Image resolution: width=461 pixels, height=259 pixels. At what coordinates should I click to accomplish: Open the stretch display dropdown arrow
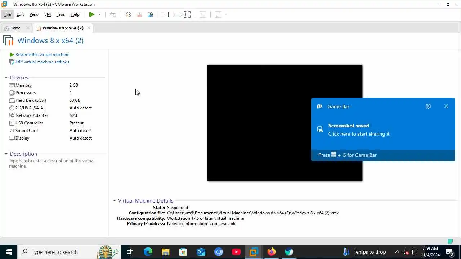click(x=226, y=14)
